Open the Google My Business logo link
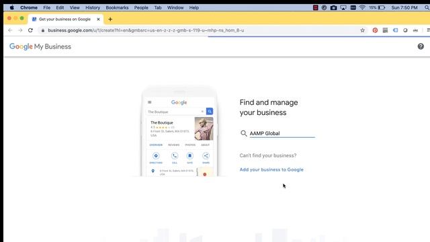Image resolution: width=430 pixels, height=242 pixels. click(x=40, y=46)
